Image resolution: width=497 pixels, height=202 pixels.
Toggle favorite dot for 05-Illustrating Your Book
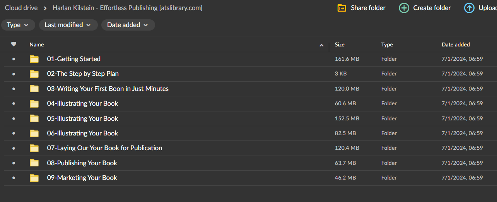pyautogui.click(x=14, y=118)
